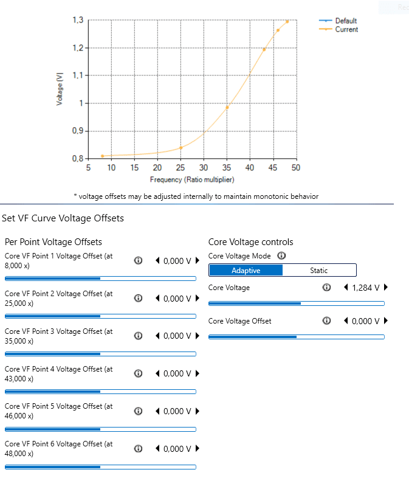Open info icon for VF Point 4 offset
Viewport: 409px width, 478px height.
[x=139, y=373]
